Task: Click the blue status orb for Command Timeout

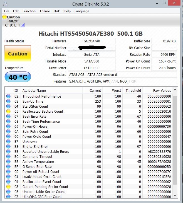Action: click(8, 156)
